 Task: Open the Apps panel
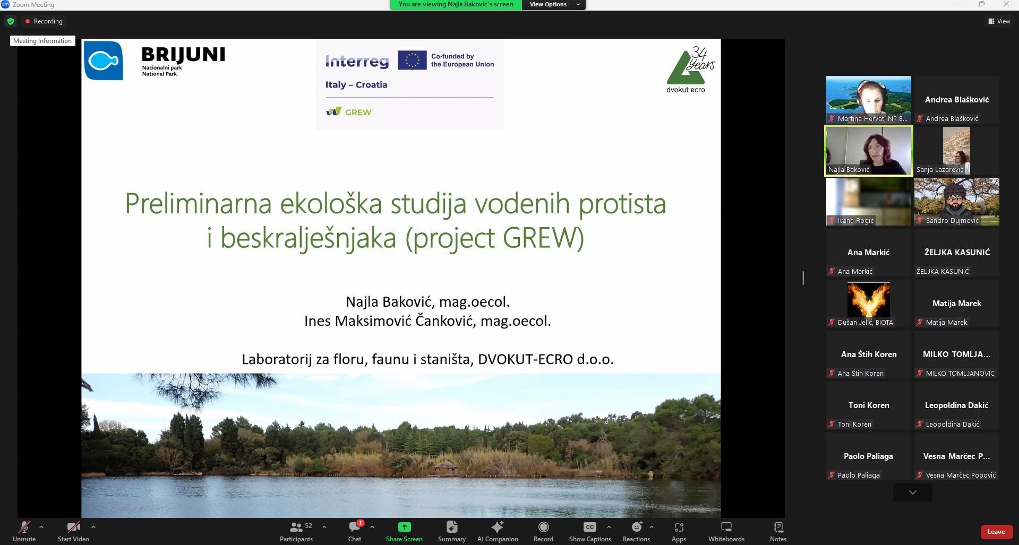(679, 531)
